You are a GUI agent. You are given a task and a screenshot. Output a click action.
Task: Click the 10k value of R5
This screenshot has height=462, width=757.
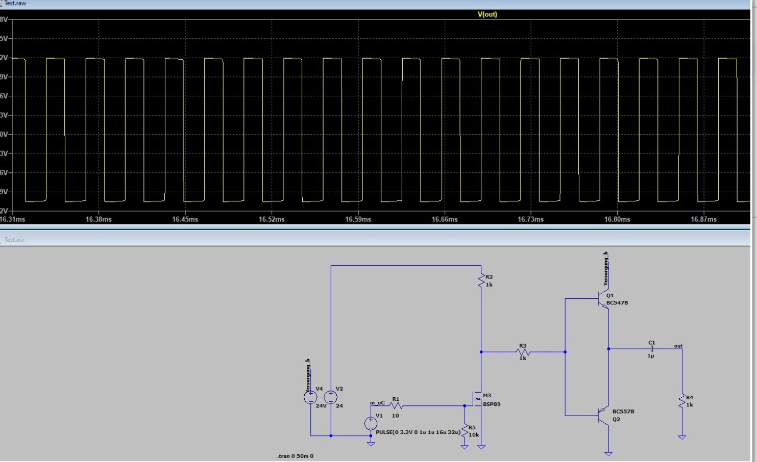tap(474, 435)
